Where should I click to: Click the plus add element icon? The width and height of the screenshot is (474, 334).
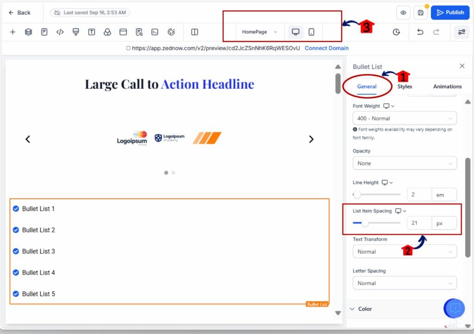(x=12, y=32)
